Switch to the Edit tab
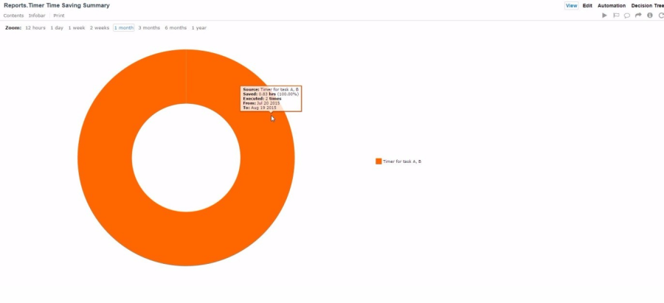Viewport: 664px width, 303px height. click(x=587, y=6)
